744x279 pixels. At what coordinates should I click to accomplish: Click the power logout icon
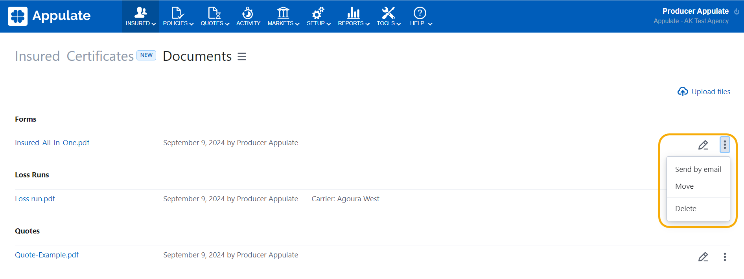[737, 11]
